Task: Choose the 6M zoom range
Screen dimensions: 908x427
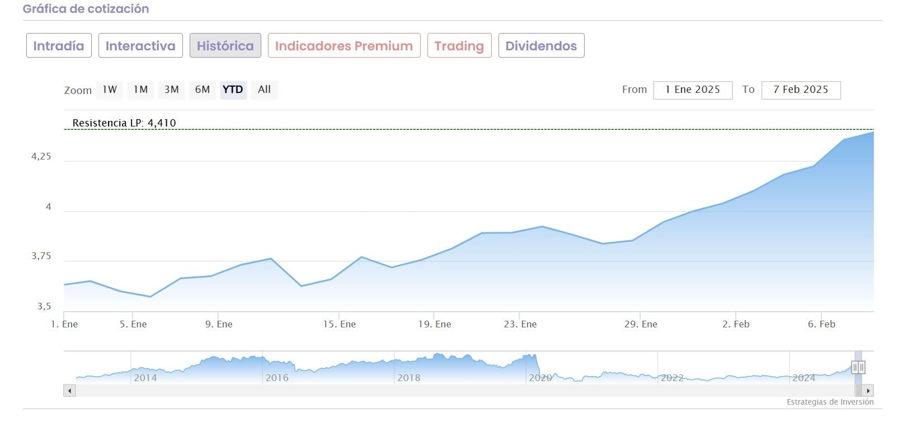Action: coord(202,90)
